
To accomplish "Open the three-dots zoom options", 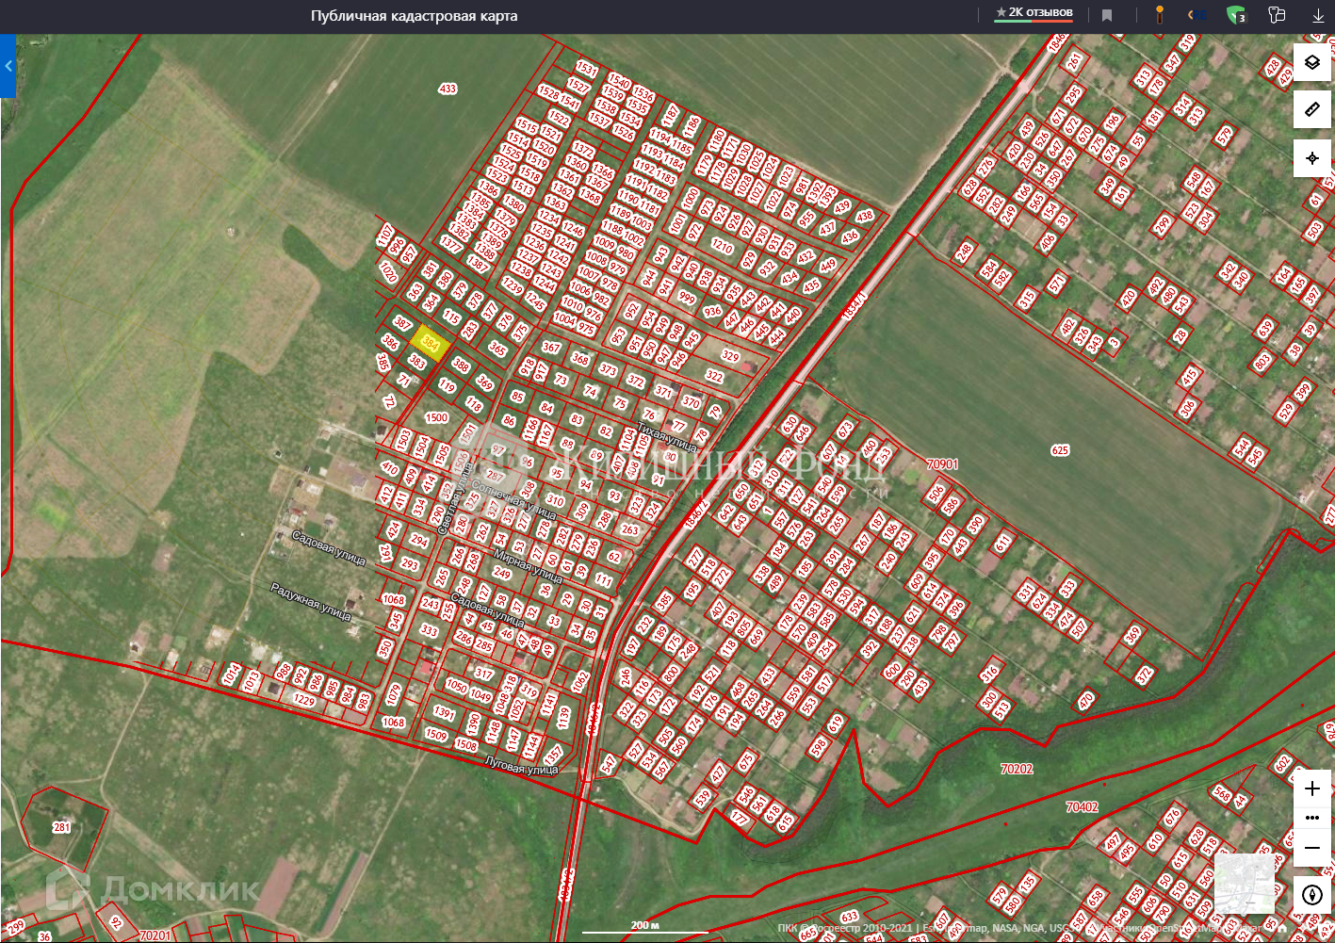I will tap(1312, 818).
